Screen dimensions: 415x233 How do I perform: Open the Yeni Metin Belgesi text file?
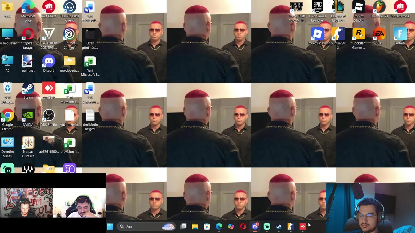tap(90, 120)
